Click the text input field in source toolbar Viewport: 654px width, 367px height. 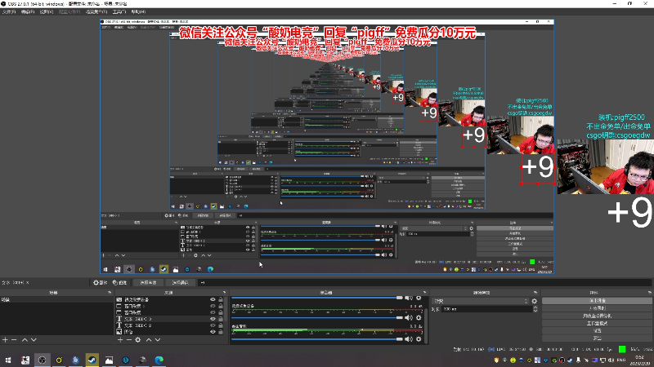tap(424, 282)
